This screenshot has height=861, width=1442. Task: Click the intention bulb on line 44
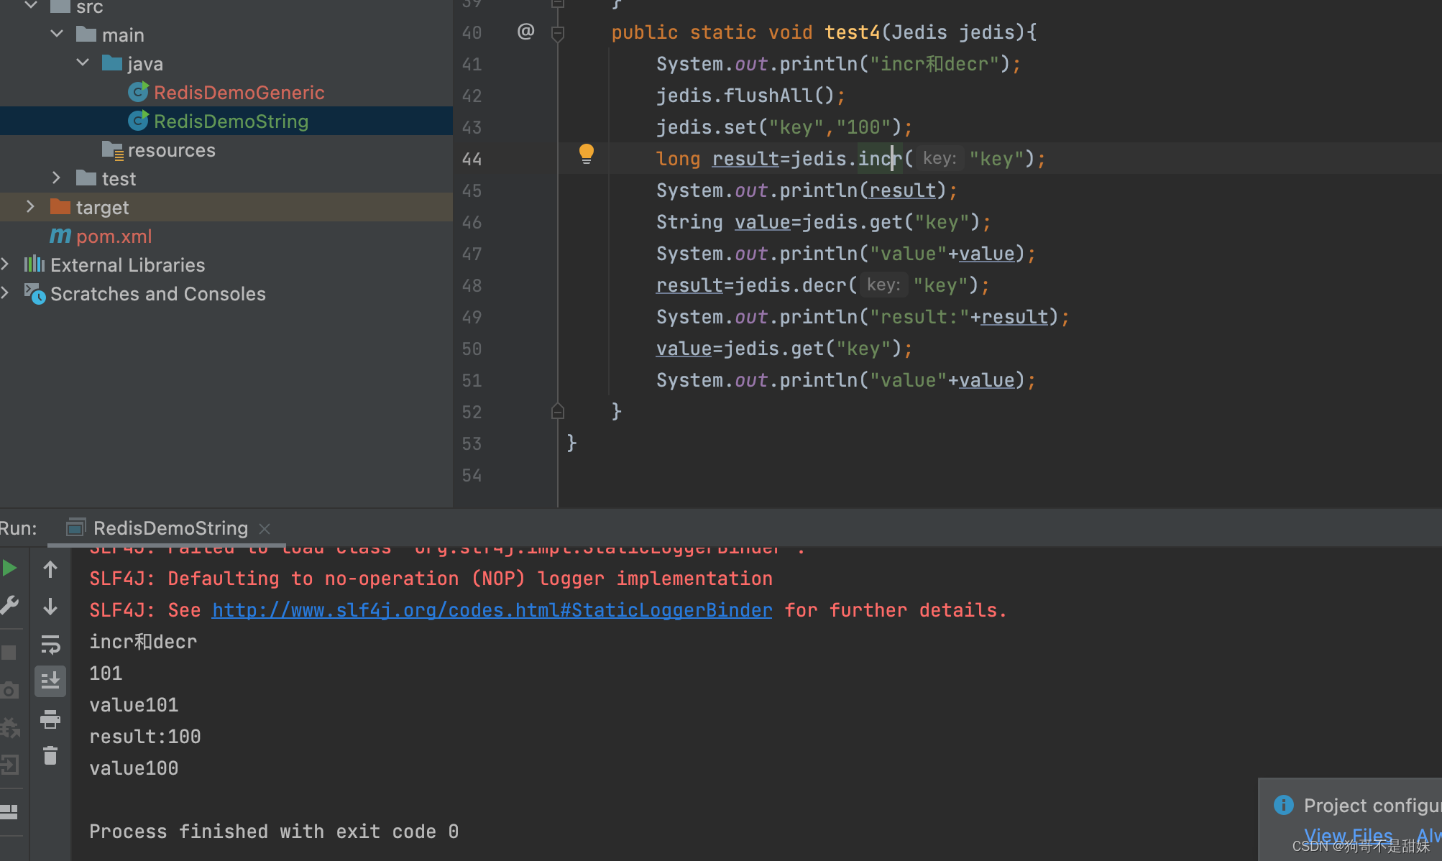[x=586, y=154]
